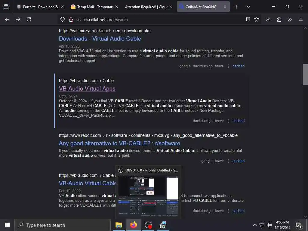Close the Fortnite Download tab
This screenshot has width=308, height=231.
pos(62,7)
